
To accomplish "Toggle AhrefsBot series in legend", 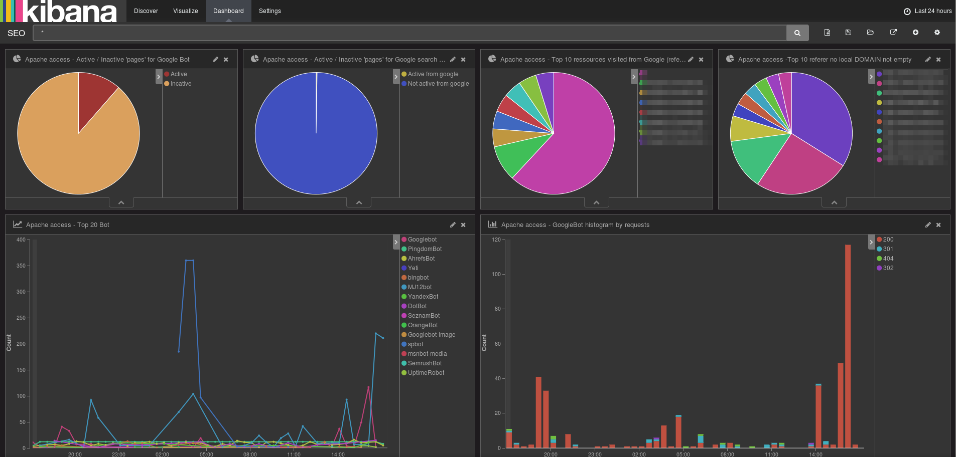I will click(x=418, y=259).
